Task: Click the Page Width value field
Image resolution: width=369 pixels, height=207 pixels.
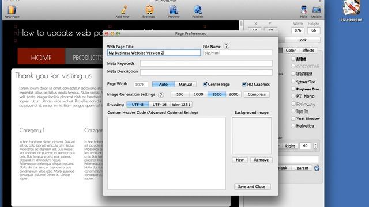Action: 141,85
